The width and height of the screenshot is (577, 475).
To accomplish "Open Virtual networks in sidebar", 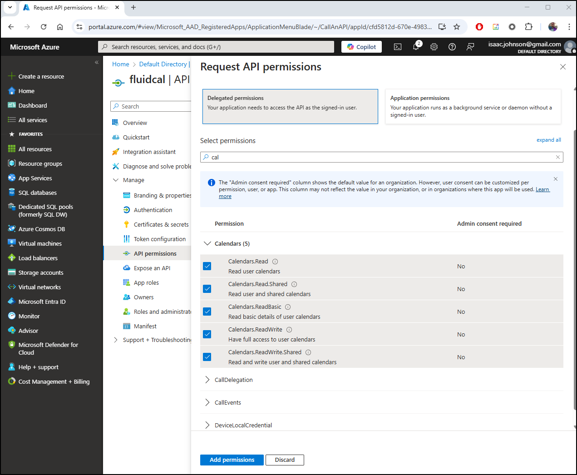I will 39,287.
